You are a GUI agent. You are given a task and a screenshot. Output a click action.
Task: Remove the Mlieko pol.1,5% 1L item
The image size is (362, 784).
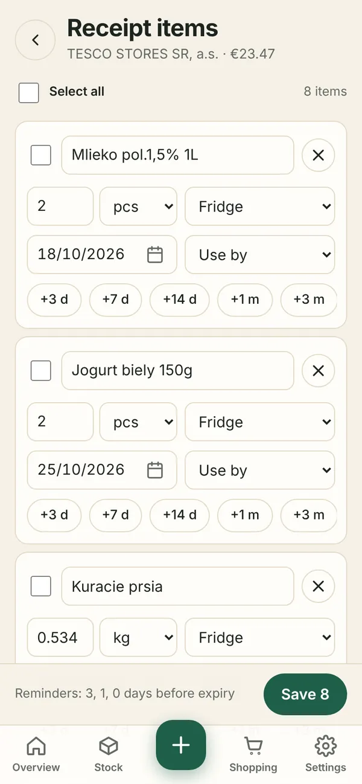point(318,155)
